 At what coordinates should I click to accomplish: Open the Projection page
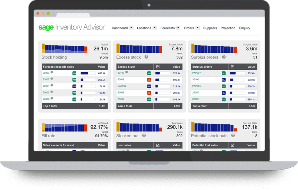(x=228, y=28)
